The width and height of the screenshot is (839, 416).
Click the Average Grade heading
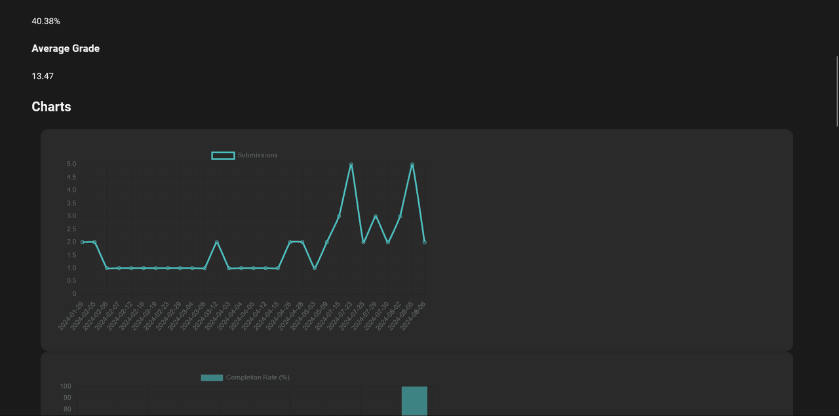pyautogui.click(x=66, y=48)
